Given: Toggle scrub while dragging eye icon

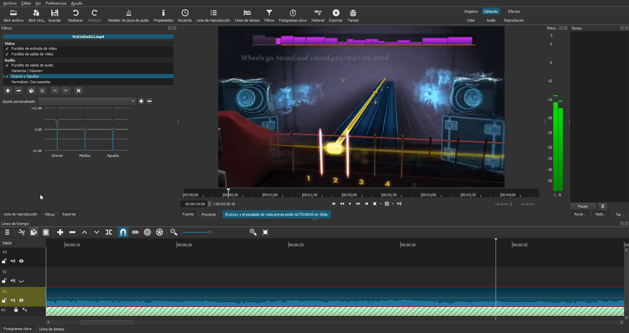Looking at the screenshot, I should [135, 232].
